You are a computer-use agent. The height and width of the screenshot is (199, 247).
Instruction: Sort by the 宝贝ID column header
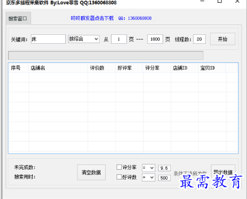coord(212,68)
